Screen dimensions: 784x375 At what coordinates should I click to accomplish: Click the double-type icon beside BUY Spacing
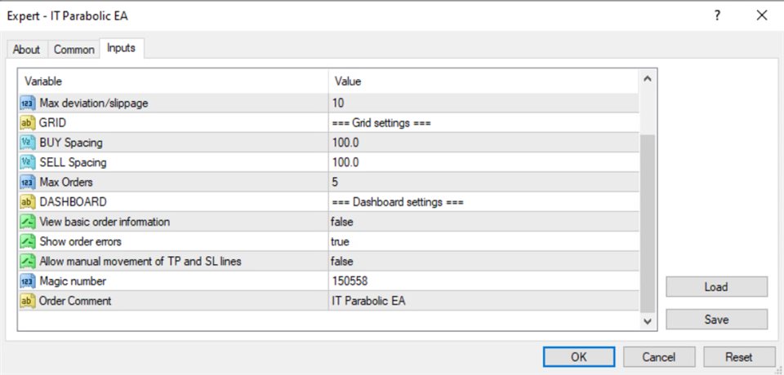point(27,143)
